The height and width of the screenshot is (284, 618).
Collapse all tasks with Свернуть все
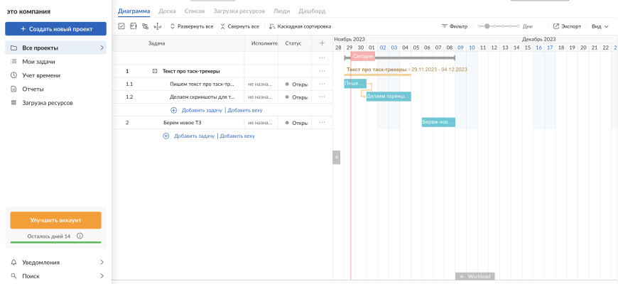tap(239, 26)
